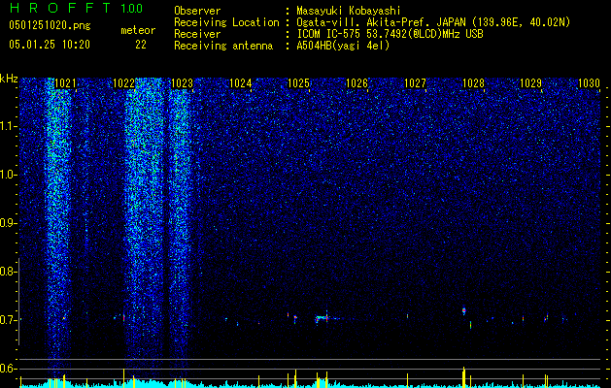This screenshot has width=611, height=388.
Task: Click the 1025 time marker
Action: (x=298, y=83)
